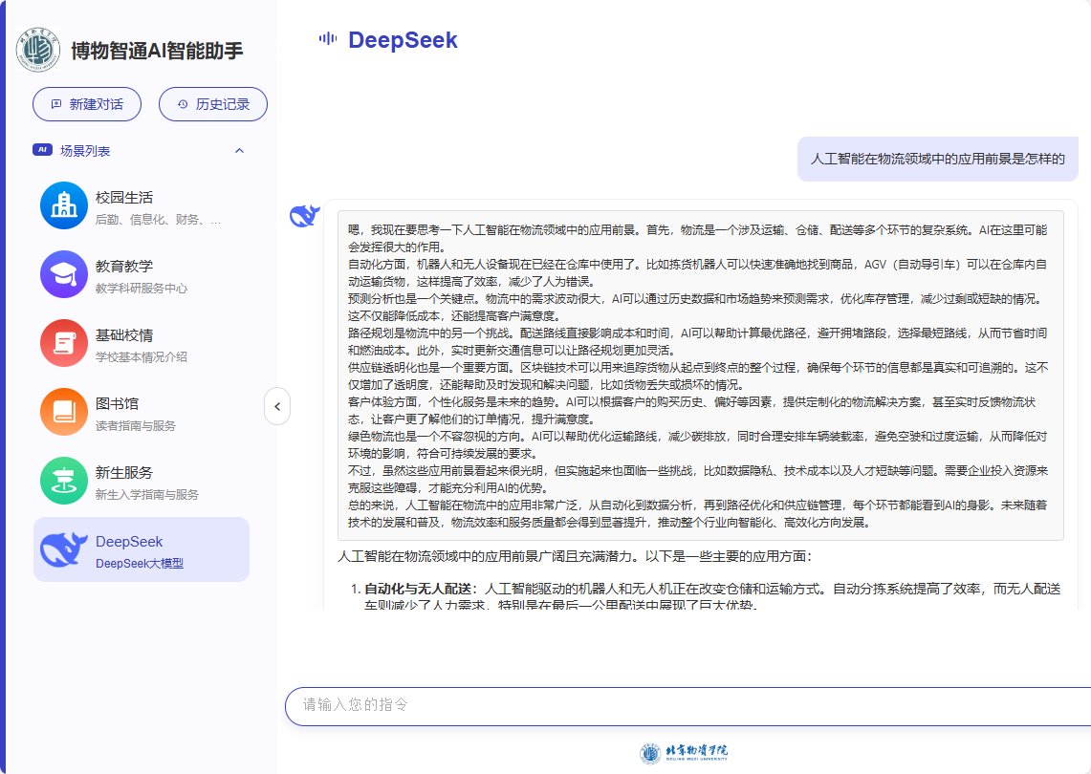Screen dimensions: 1091x774
Task: Focus the 请输入您的指令 input box
Action: pyautogui.click(x=688, y=706)
